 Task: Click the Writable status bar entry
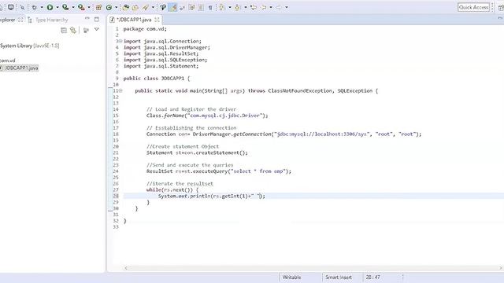click(291, 277)
